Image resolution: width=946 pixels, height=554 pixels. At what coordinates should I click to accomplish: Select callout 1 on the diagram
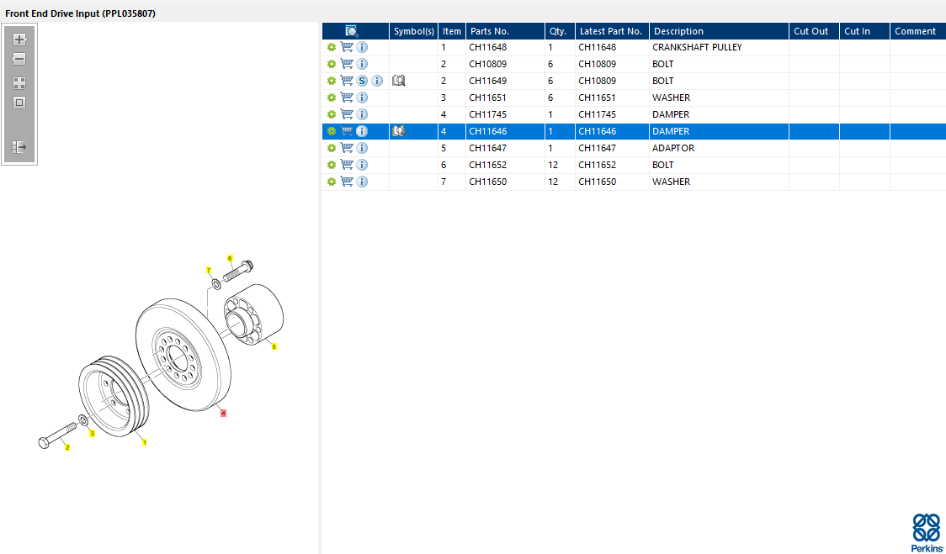tap(144, 442)
